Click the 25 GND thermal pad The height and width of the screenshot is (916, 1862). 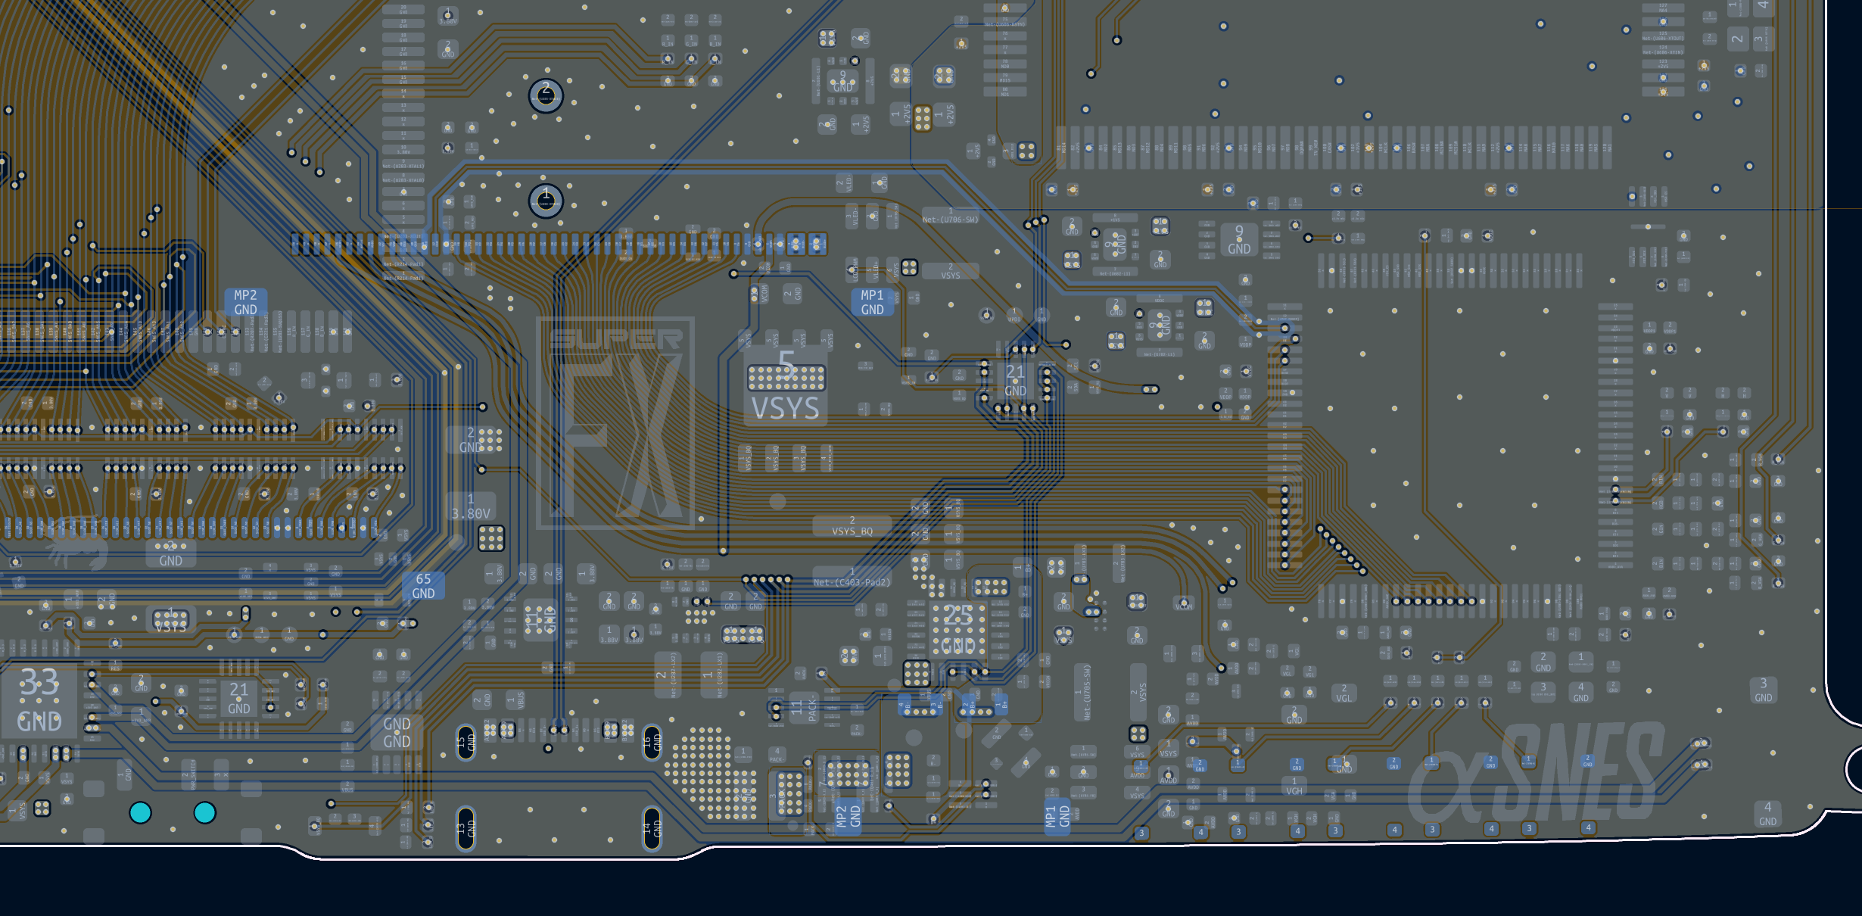957,630
